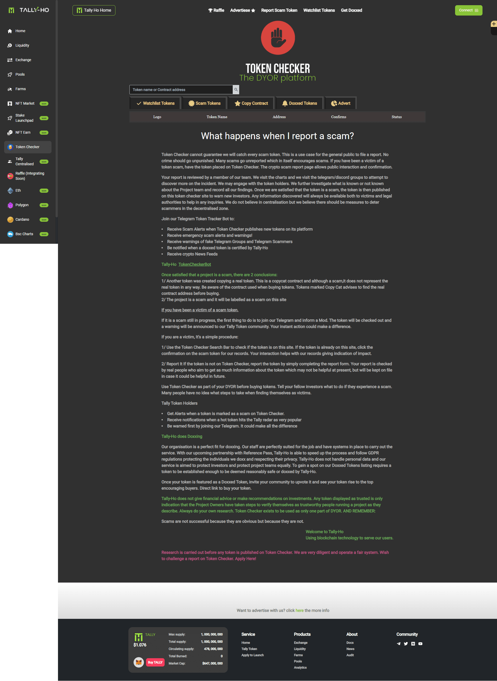Image resolution: width=497 pixels, height=681 pixels.
Task: Open the Audit link in the footer
Action: 350,655
